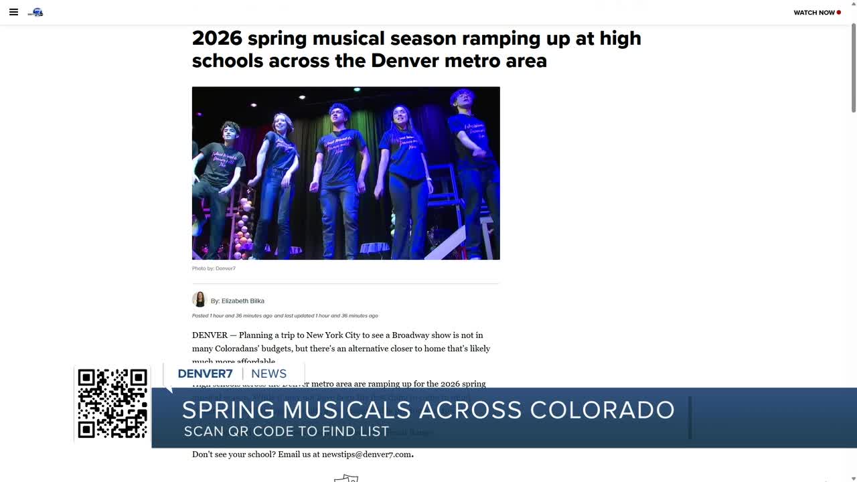Open the author link Elizabeth Bilka

click(243, 301)
